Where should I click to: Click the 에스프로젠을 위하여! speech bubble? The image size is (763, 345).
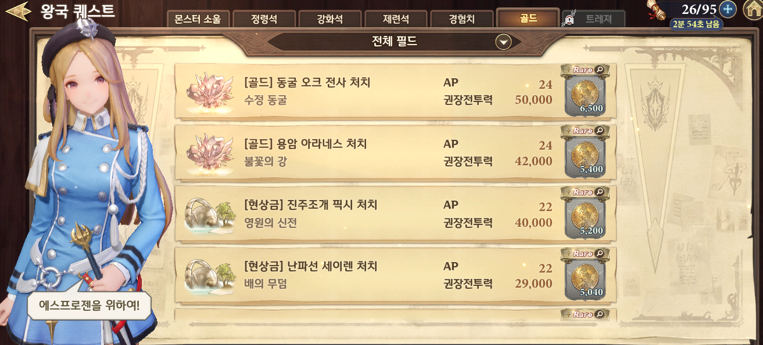tap(89, 304)
